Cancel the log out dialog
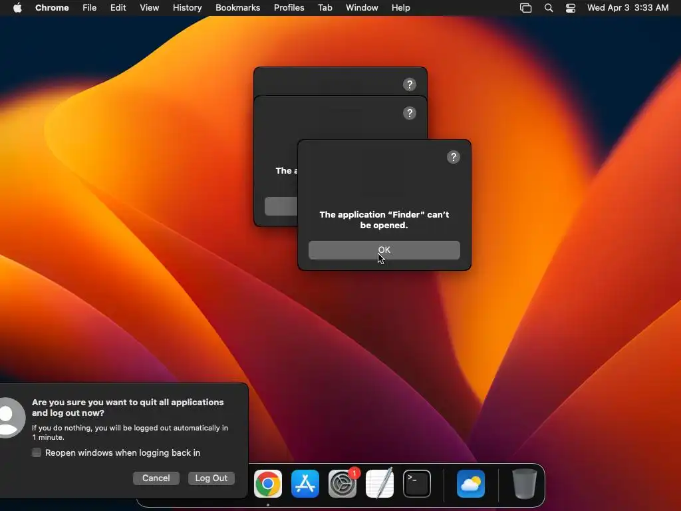The image size is (681, 511). (156, 478)
